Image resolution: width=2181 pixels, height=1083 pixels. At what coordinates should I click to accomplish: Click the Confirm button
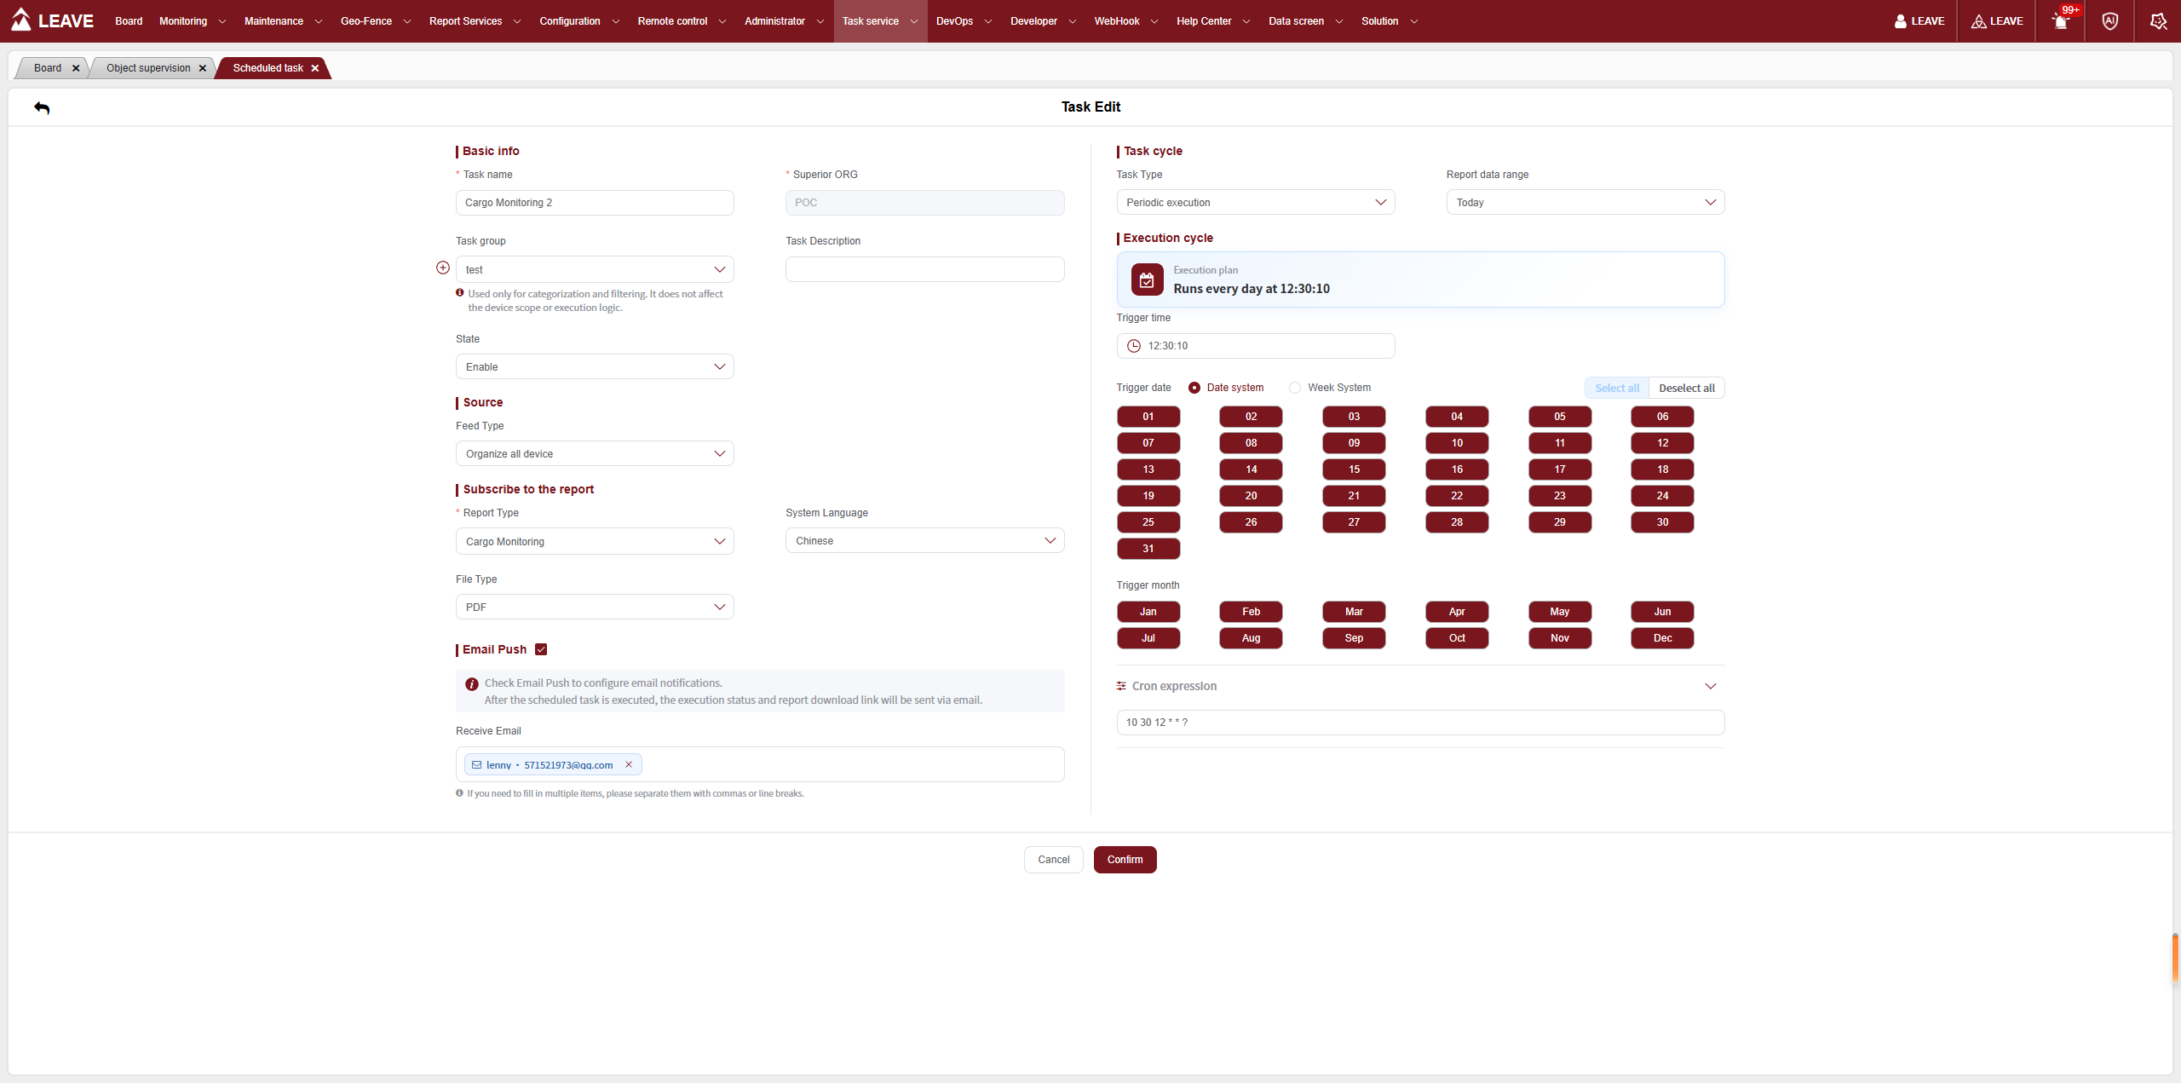(1125, 860)
